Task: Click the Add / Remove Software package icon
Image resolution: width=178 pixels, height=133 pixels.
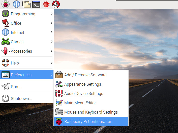Action: pyautogui.click(x=59, y=75)
